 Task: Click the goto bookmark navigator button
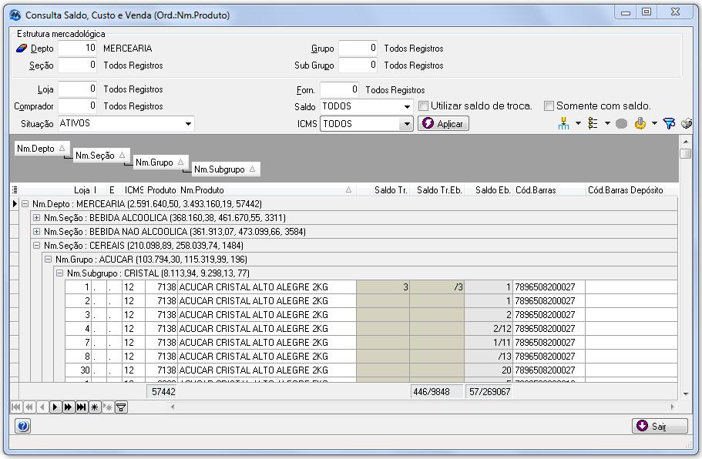(108, 407)
